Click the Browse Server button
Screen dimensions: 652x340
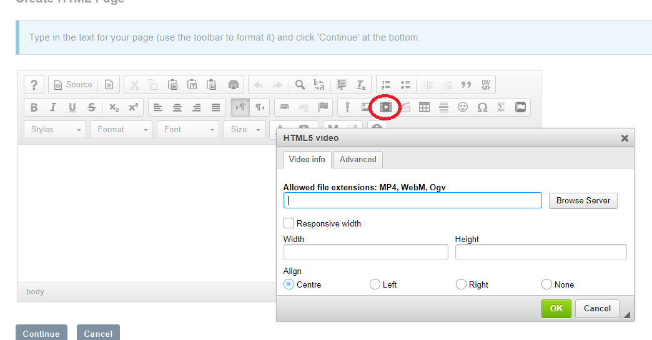[x=583, y=201]
